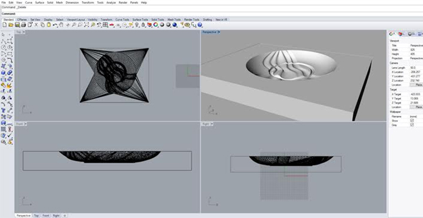423x218 pixels.
Task: Click the New file icon
Action: point(4,25)
